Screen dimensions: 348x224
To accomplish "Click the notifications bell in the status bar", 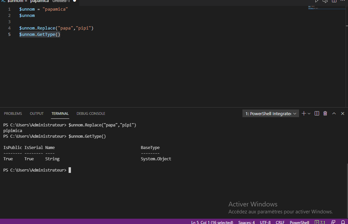I will (343, 222).
